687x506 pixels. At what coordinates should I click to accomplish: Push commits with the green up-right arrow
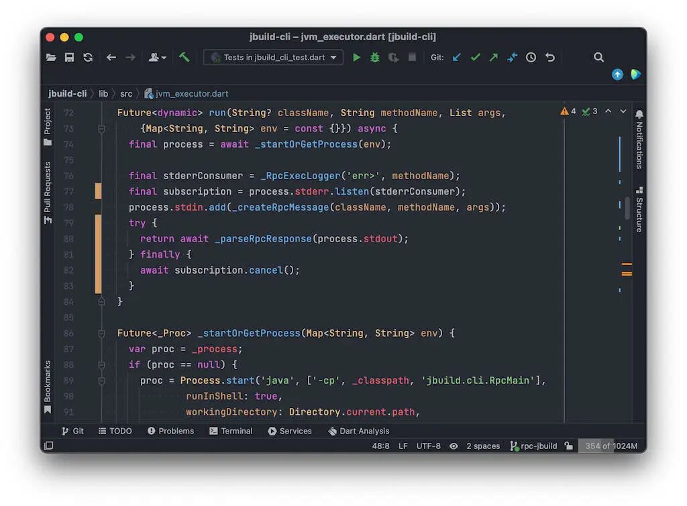point(494,57)
